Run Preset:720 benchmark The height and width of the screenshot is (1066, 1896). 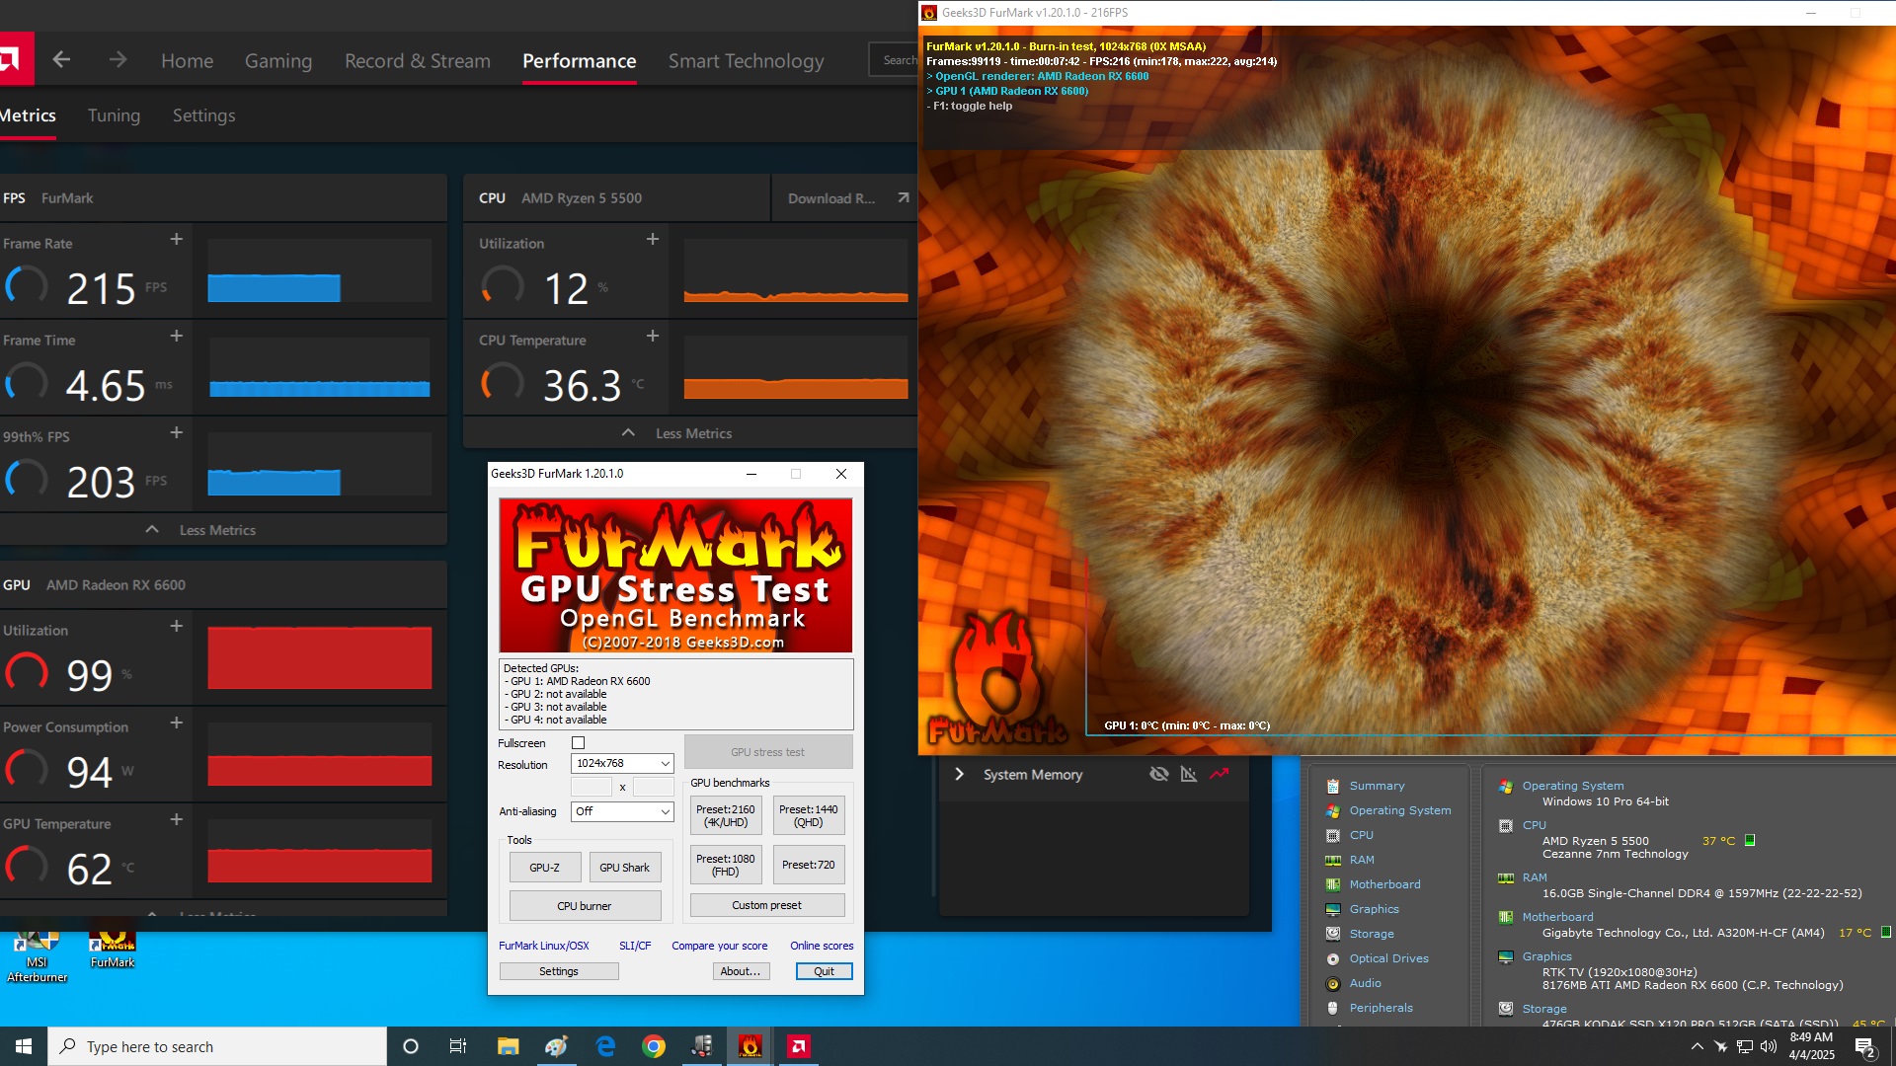(x=809, y=865)
